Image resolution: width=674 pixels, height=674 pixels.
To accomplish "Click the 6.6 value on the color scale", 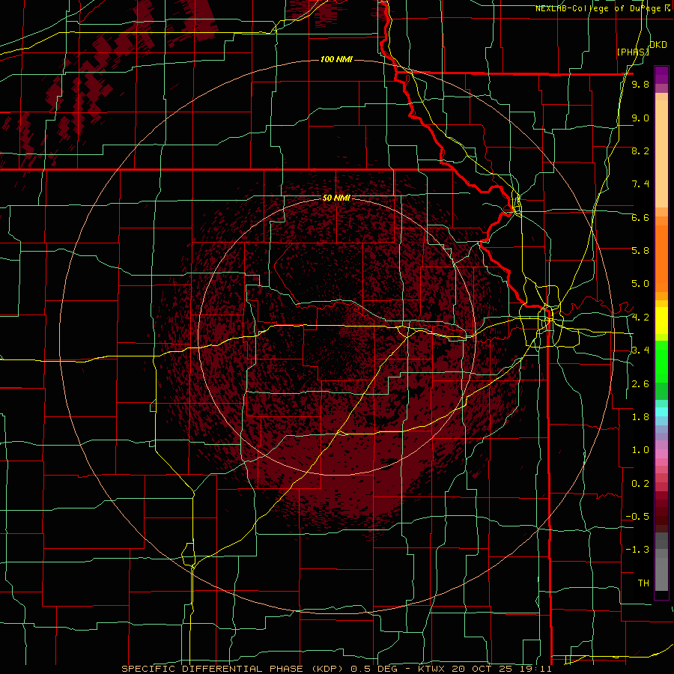I will 640,217.
